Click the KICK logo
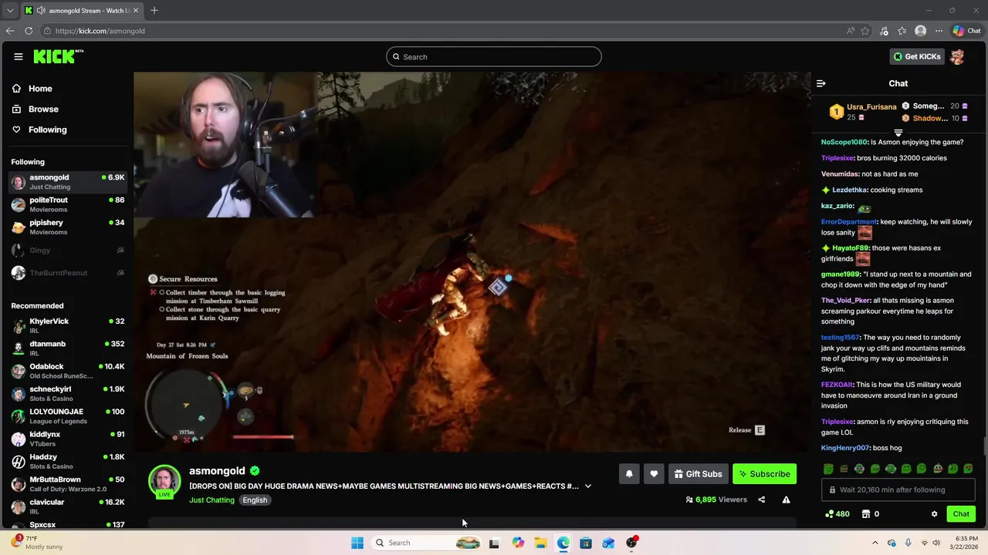988x555 pixels. click(x=58, y=56)
